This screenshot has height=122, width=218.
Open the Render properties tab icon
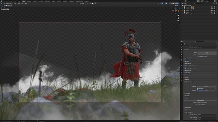[182, 47]
